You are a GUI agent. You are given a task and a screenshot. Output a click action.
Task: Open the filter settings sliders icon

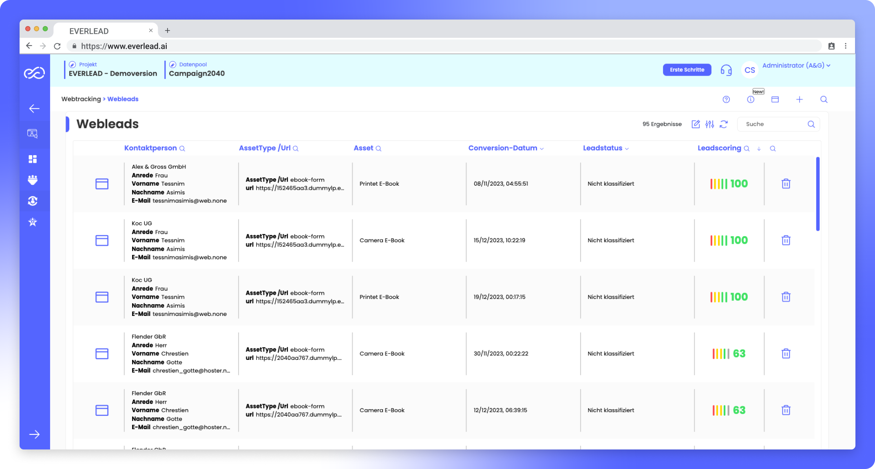[x=709, y=124]
